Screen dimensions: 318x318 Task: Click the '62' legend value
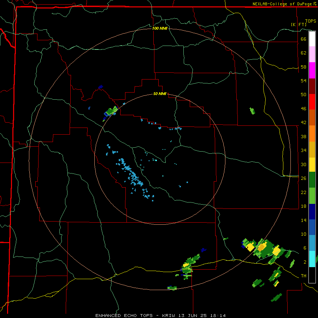304,53
